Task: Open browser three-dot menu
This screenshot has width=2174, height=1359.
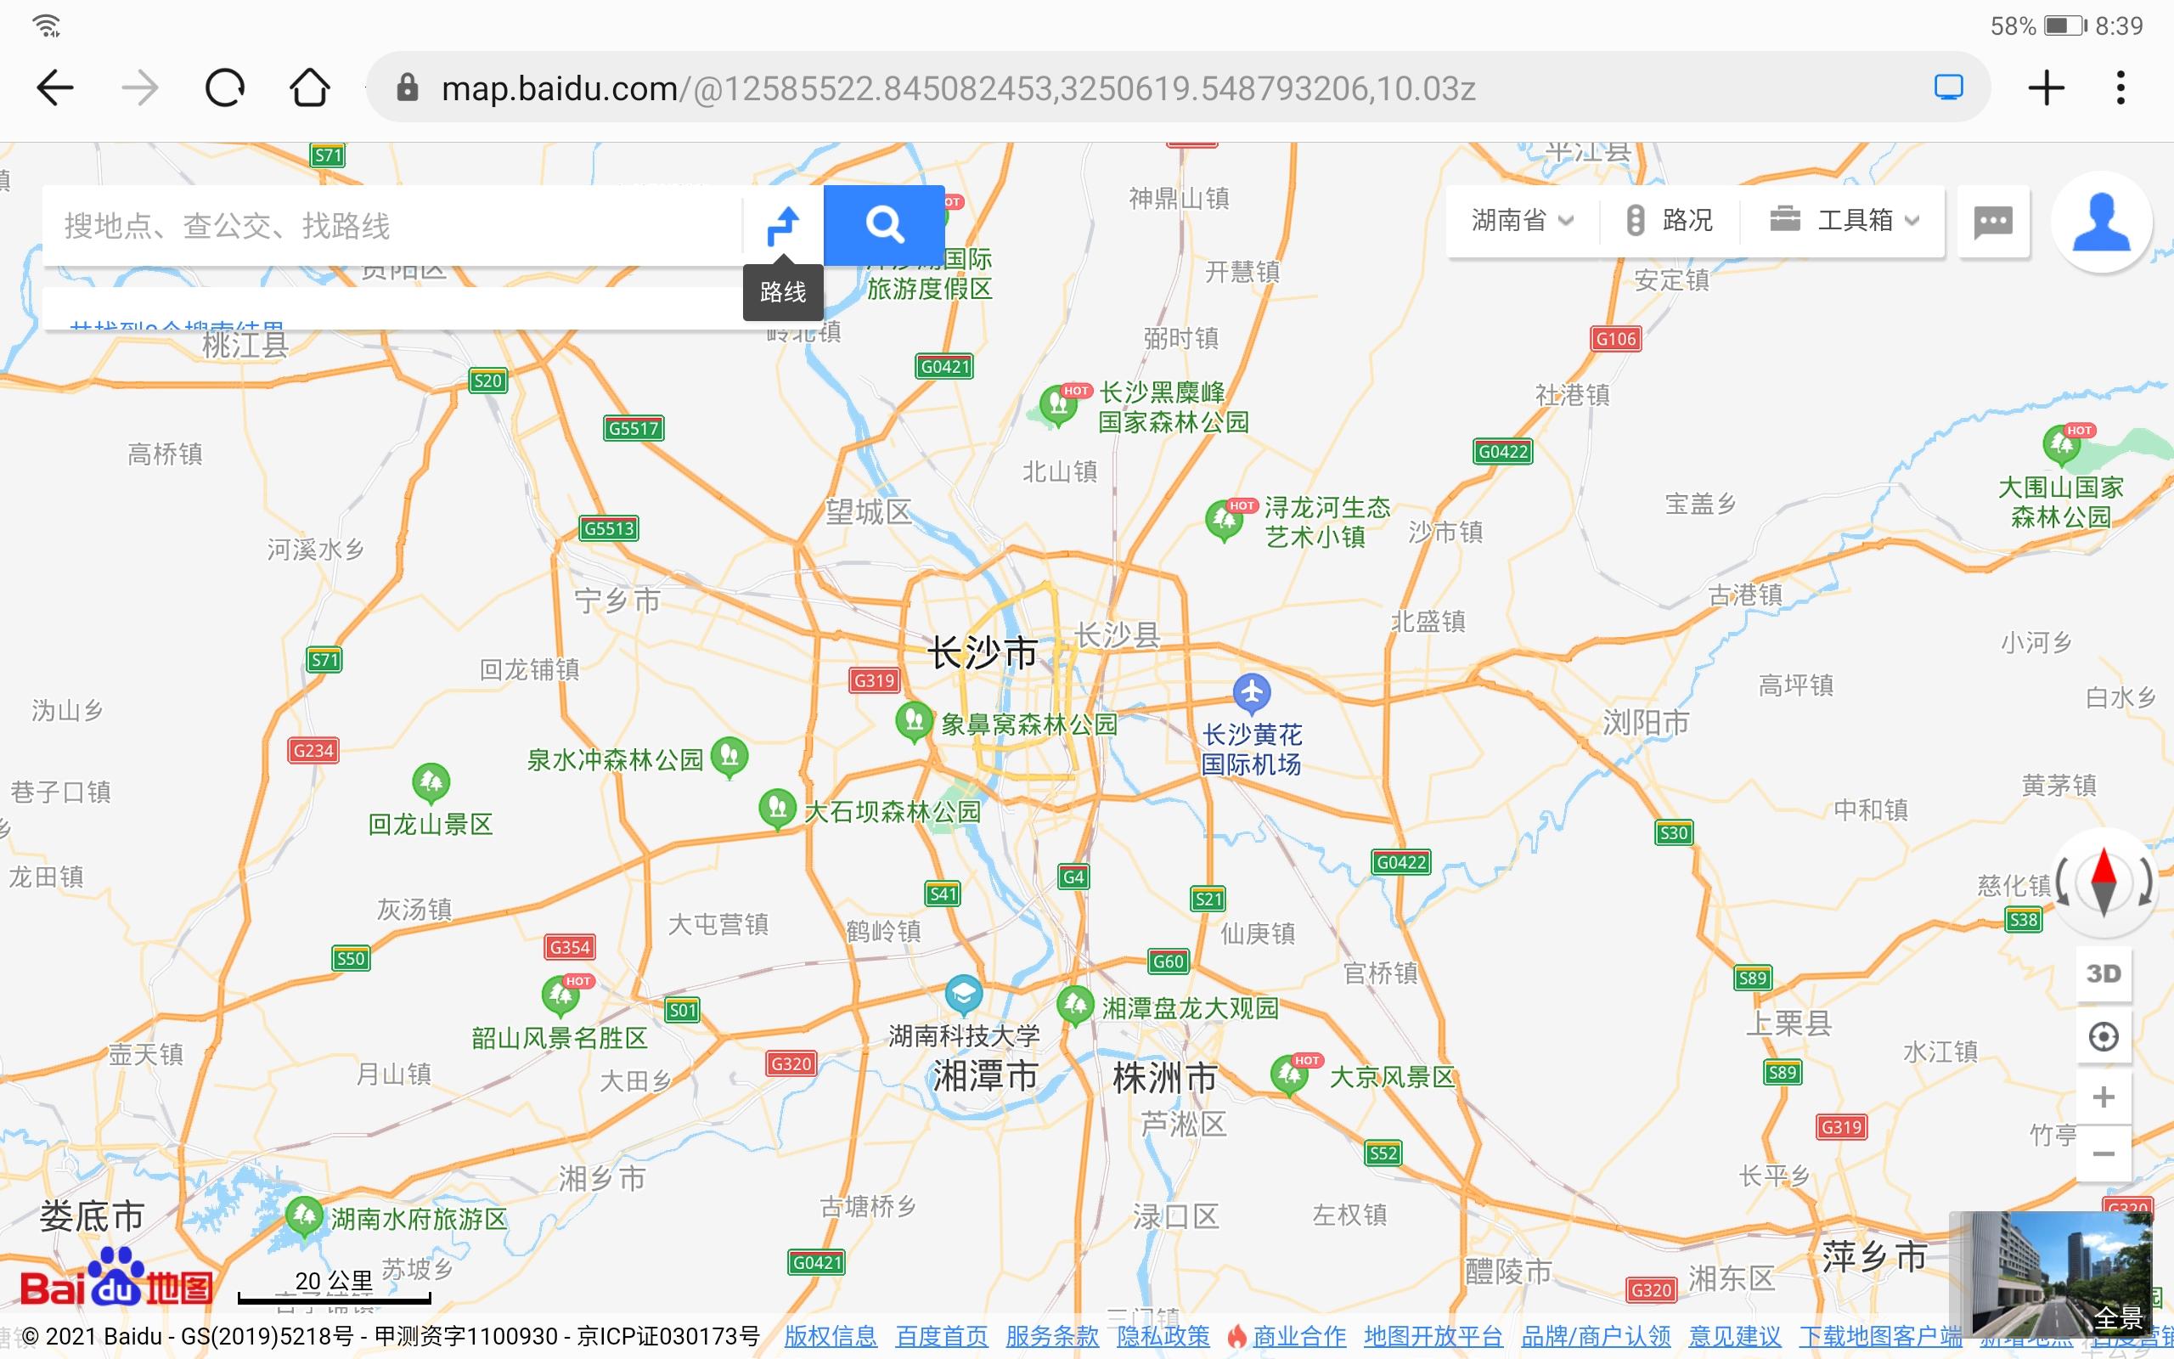Action: (2120, 88)
